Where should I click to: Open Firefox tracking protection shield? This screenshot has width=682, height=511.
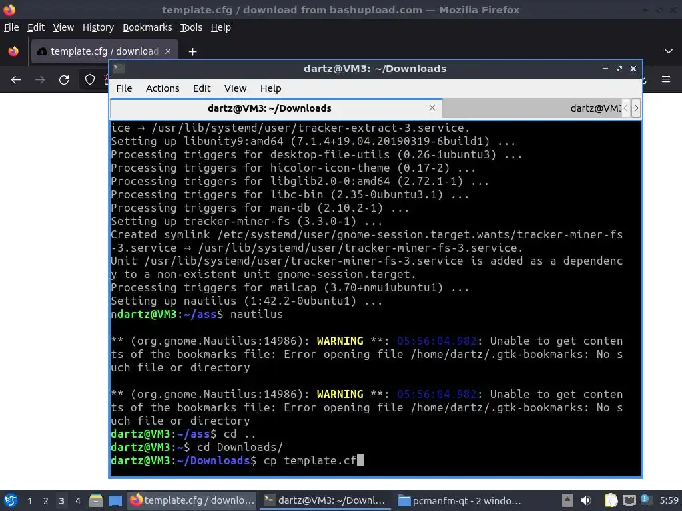coord(90,79)
